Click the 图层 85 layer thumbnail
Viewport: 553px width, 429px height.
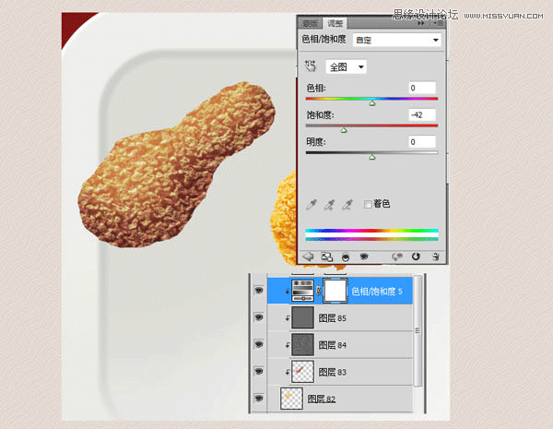[302, 317]
